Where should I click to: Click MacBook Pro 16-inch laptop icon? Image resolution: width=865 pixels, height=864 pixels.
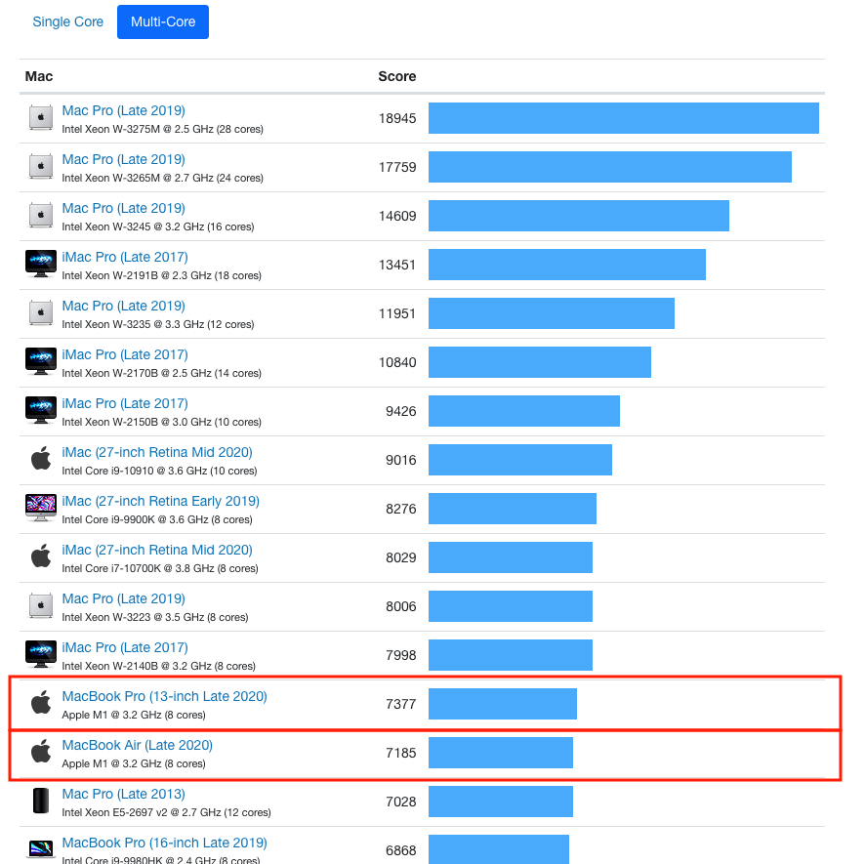click(41, 849)
